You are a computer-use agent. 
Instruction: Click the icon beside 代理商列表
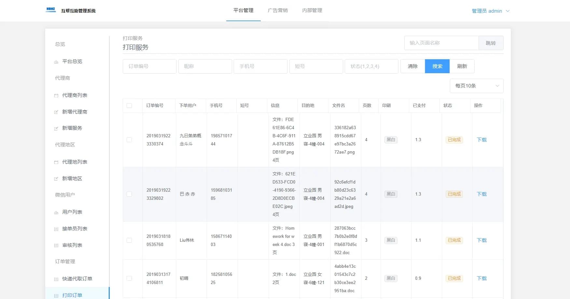tap(56, 96)
